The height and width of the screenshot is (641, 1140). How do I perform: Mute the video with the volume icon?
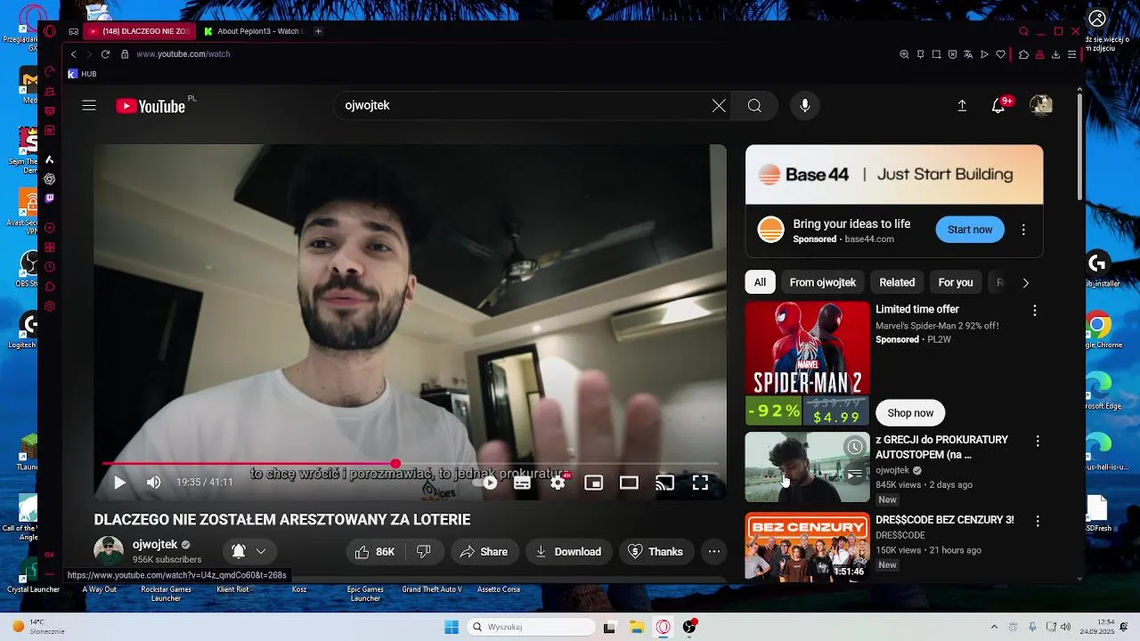tap(154, 483)
